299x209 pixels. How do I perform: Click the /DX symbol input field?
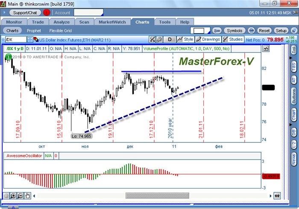point(16,40)
